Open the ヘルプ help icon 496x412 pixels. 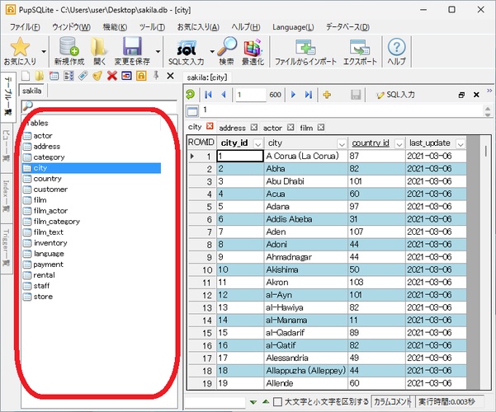coord(396,47)
